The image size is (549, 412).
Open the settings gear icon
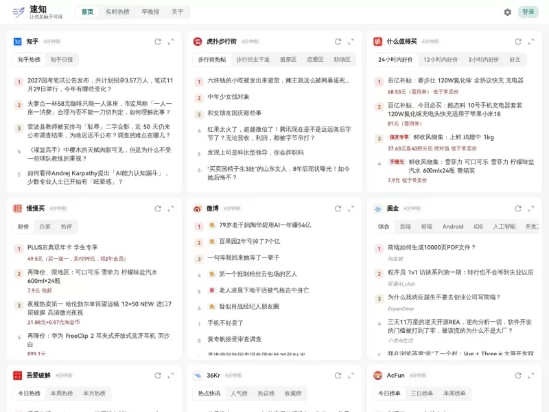(507, 12)
